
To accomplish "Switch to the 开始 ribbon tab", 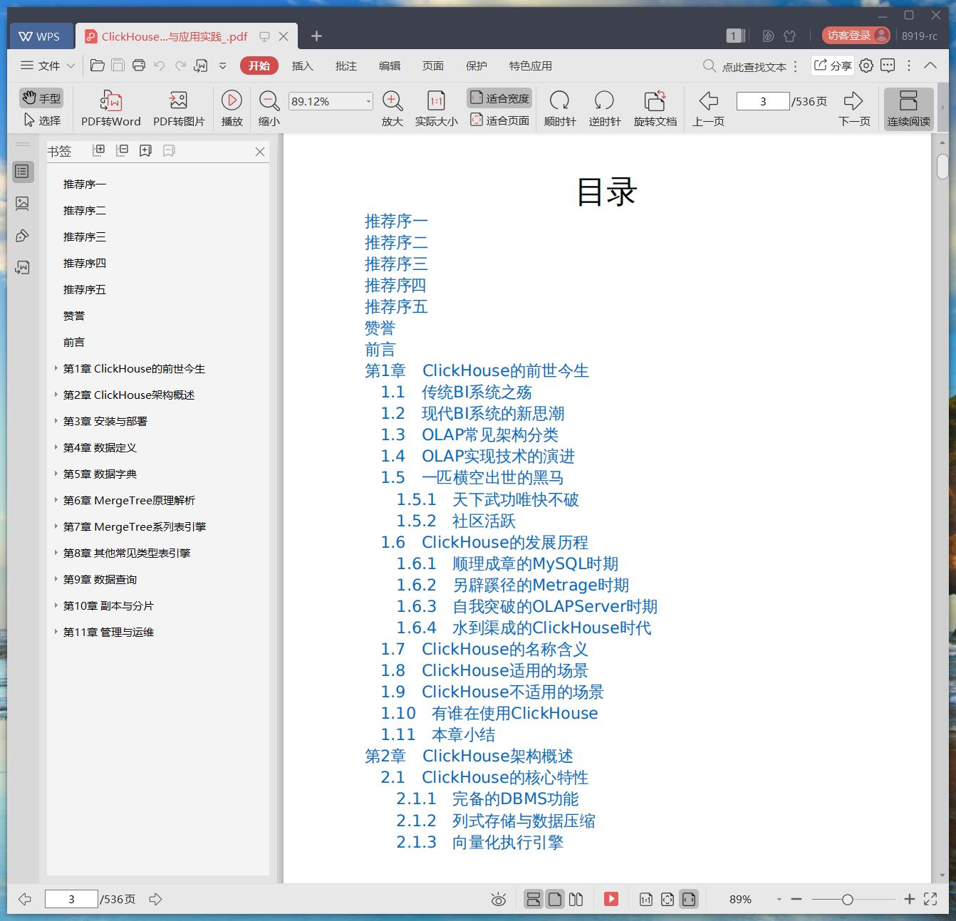I will point(259,66).
